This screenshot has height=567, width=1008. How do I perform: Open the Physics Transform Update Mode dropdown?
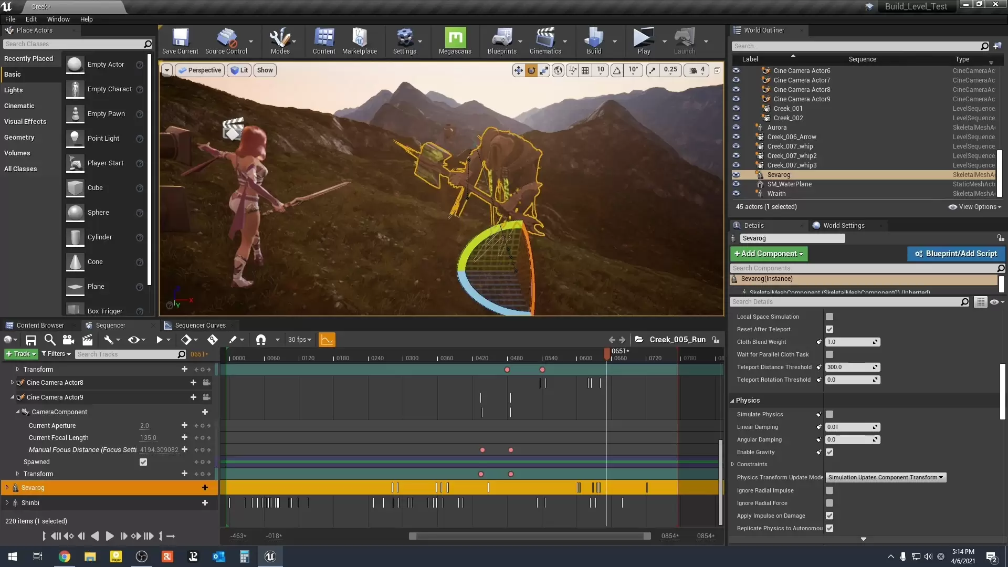885,477
